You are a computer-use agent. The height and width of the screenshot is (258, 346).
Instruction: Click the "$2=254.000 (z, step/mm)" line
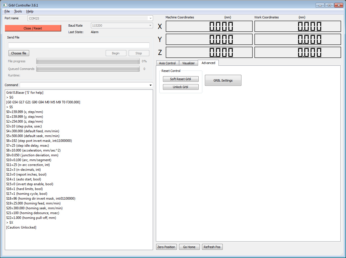click(x=24, y=121)
